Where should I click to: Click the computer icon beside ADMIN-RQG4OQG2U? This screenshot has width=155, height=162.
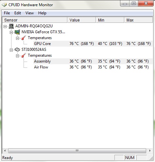point(11,26)
